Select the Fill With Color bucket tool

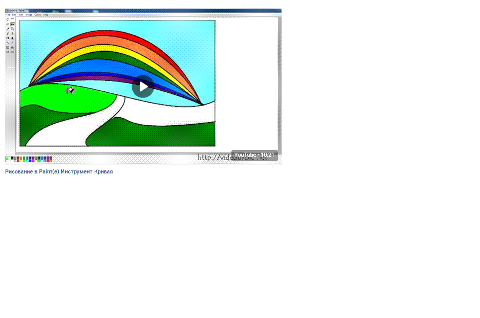(x=12, y=24)
